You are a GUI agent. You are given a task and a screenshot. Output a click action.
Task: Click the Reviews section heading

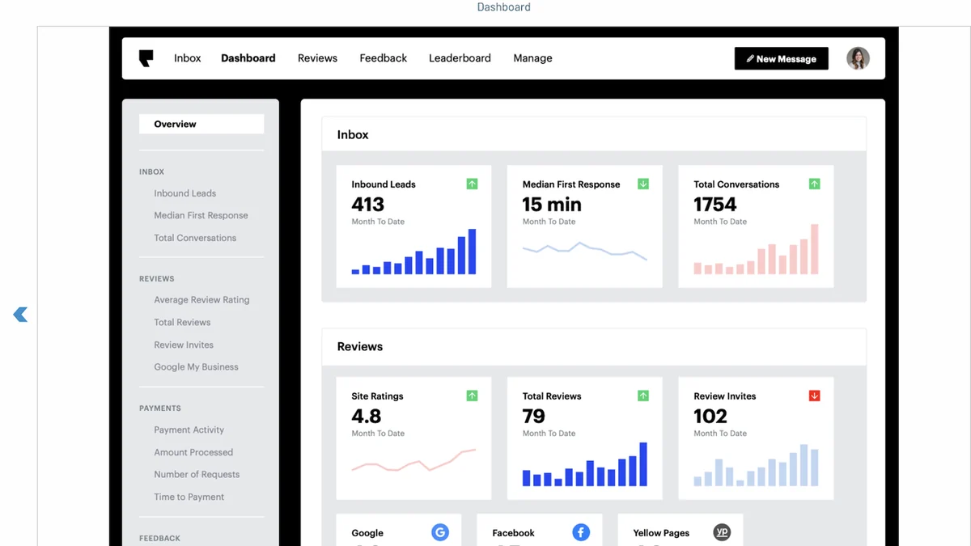pos(360,346)
